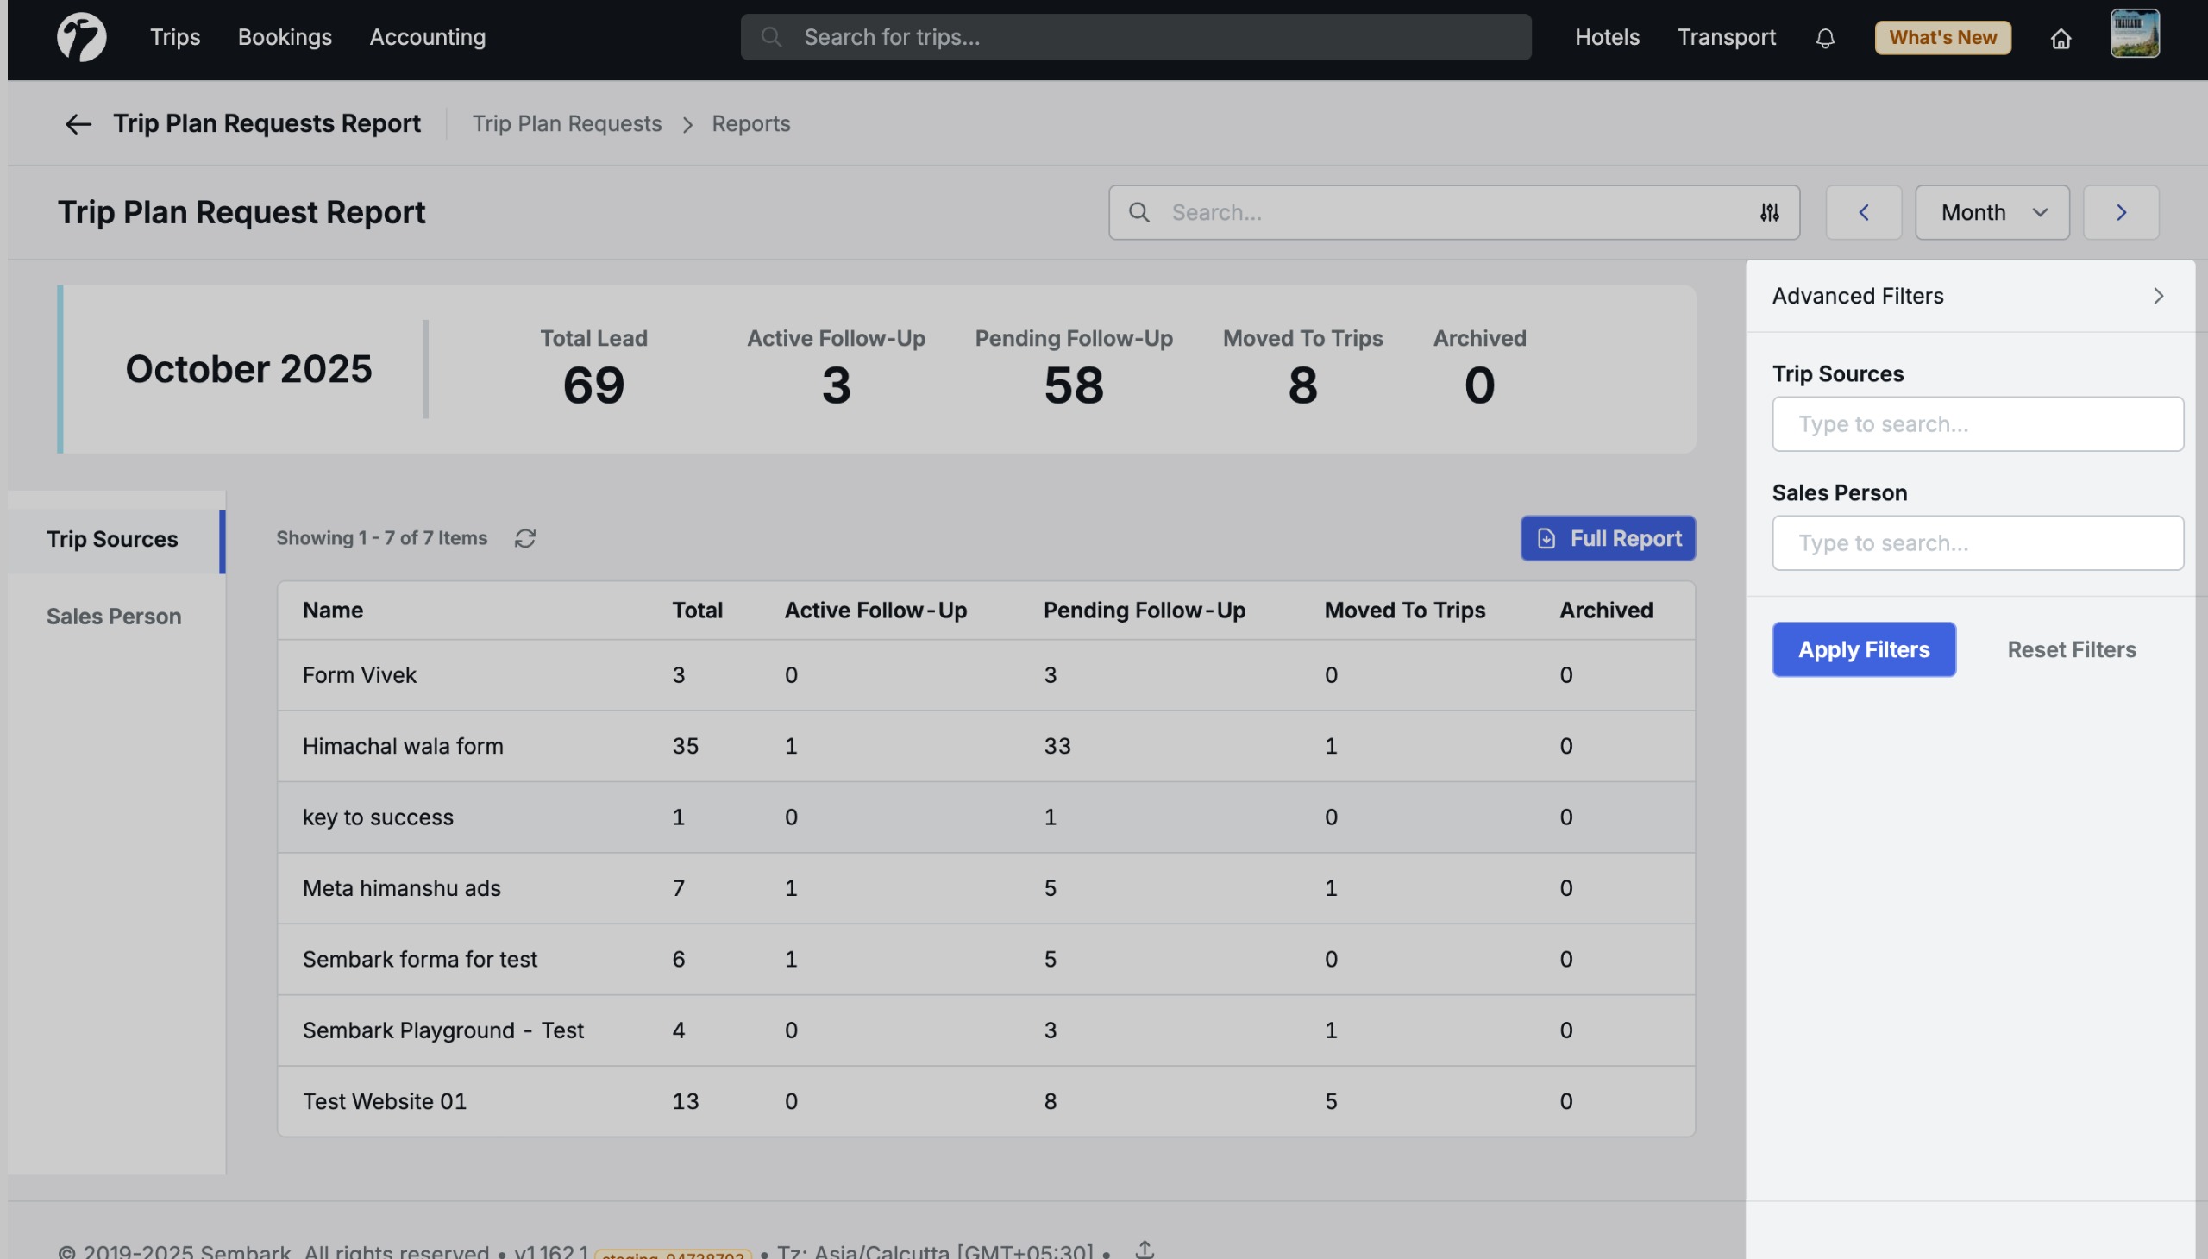Open the filter options icon in the report search bar
The height and width of the screenshot is (1259, 2208).
pyautogui.click(x=1768, y=212)
